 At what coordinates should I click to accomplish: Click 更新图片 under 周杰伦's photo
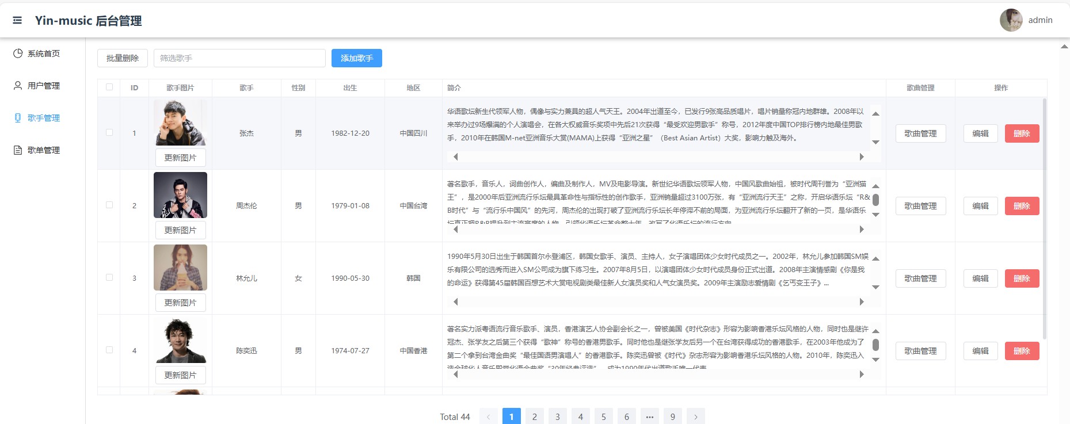point(181,230)
